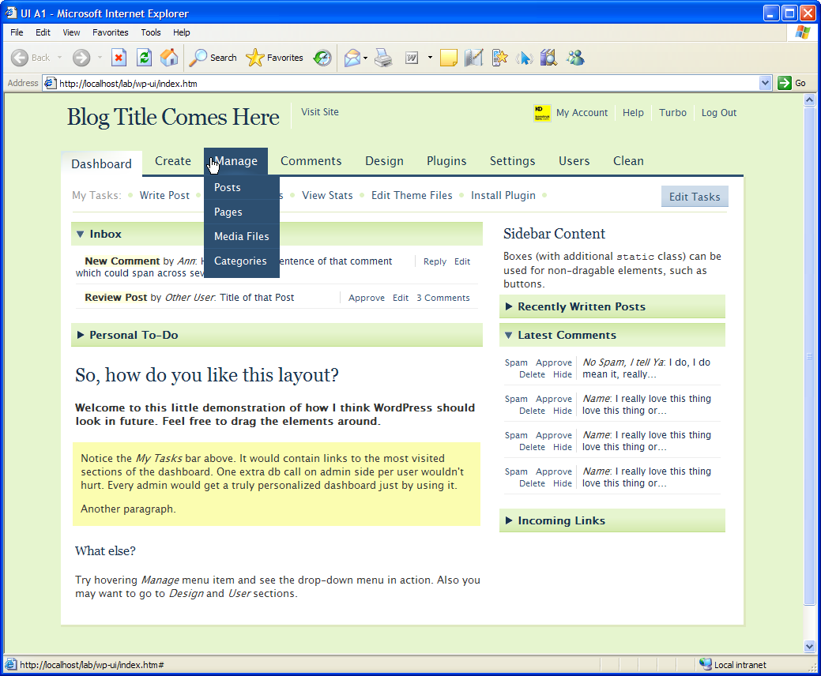Click the Mail envelope icon
Viewport: 821px width, 676px height.
[x=352, y=58]
